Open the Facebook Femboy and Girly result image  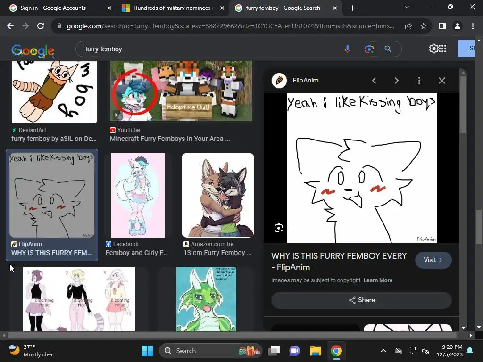coord(138,195)
